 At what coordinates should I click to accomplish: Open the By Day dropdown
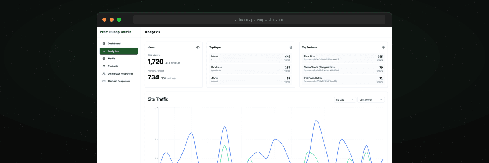click(344, 99)
